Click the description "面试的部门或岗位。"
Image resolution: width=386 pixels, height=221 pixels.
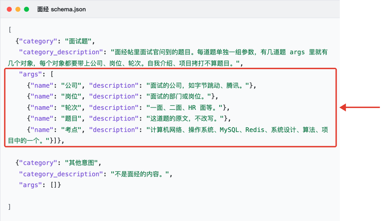click(179, 97)
